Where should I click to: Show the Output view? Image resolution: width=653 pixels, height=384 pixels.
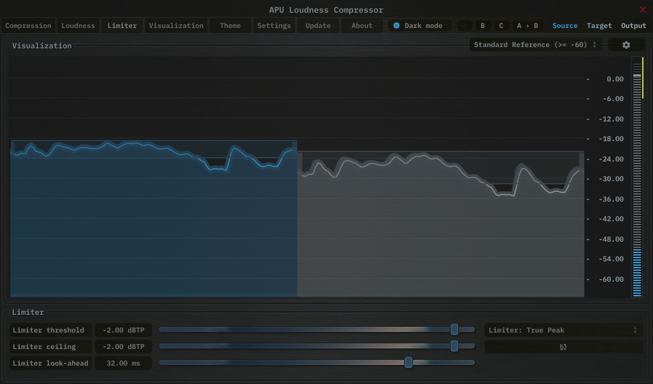(633, 25)
